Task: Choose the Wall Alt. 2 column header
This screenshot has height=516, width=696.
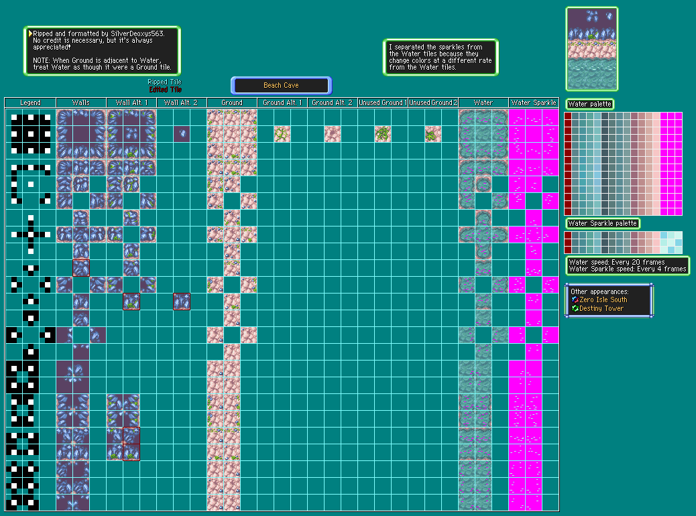Action: (182, 103)
